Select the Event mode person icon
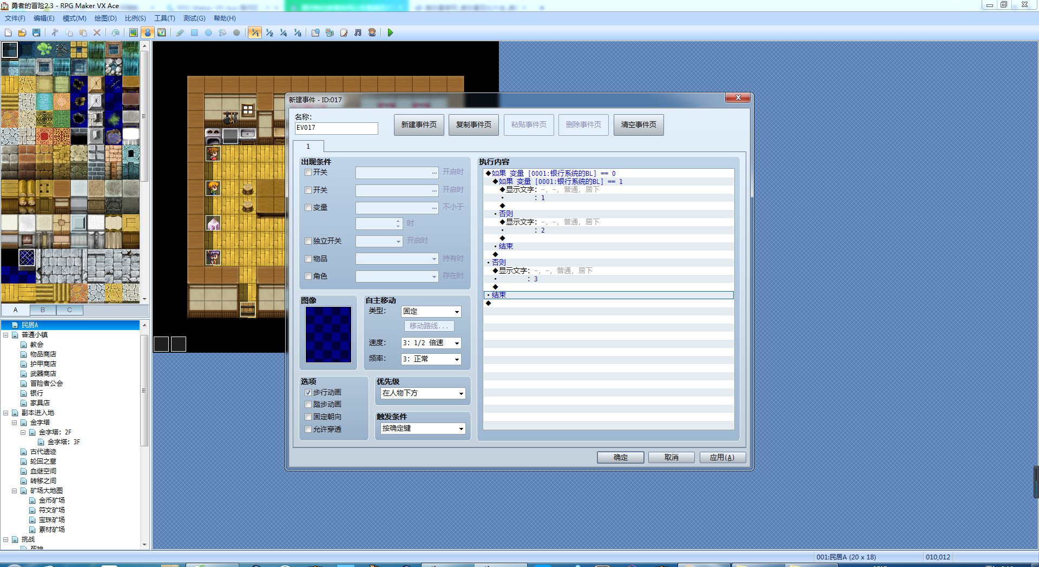 tap(147, 33)
